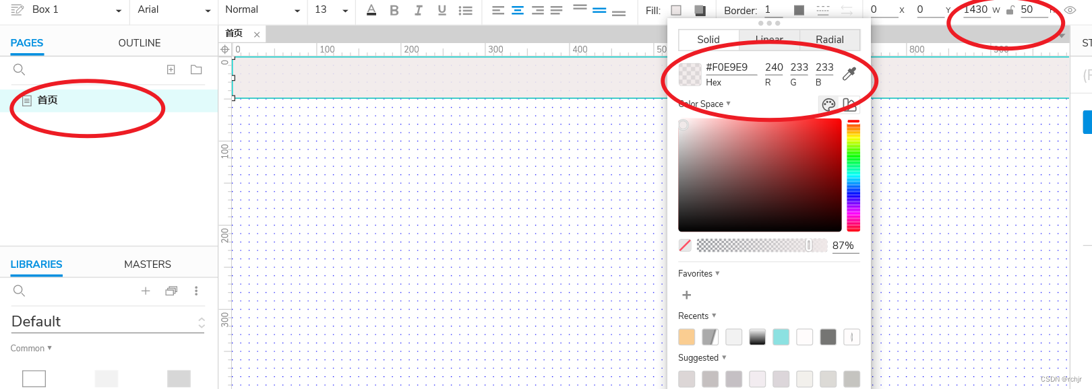The width and height of the screenshot is (1092, 389).
Task: Click the opacity slider track
Action: (762, 245)
